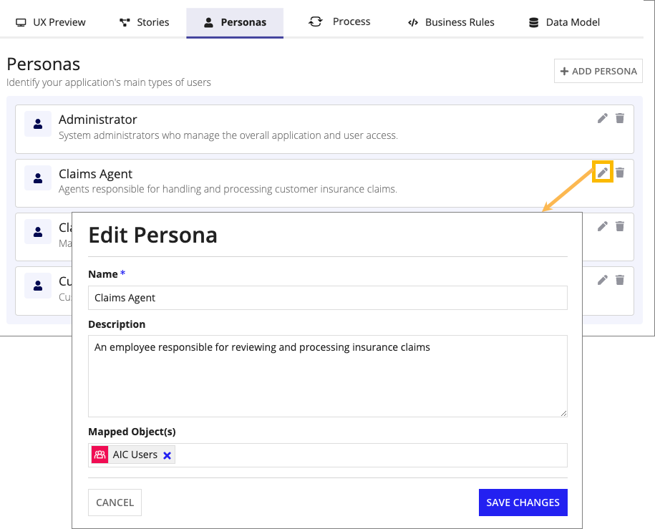Select the Administrator persona title
This screenshot has width=655, height=529.
[x=98, y=120]
